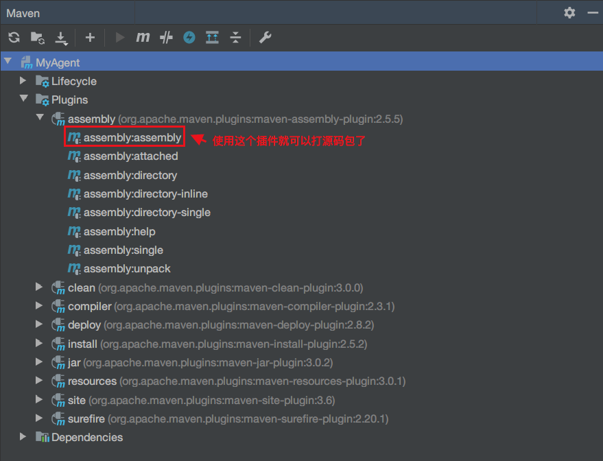Click the Dependencies library icon
The width and height of the screenshot is (603, 461).
point(43,437)
